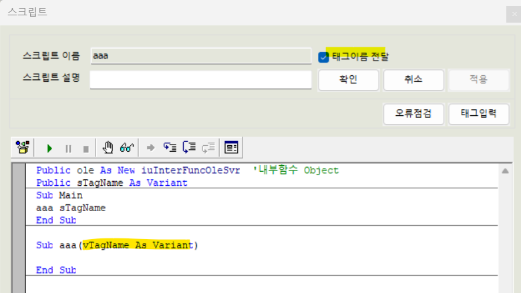Run error check with 오류점검
This screenshot has width=521, height=293.
point(413,115)
